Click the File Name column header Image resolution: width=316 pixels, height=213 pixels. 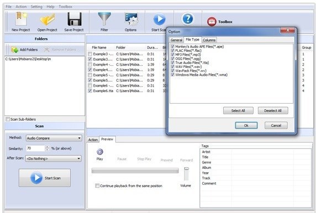point(99,47)
